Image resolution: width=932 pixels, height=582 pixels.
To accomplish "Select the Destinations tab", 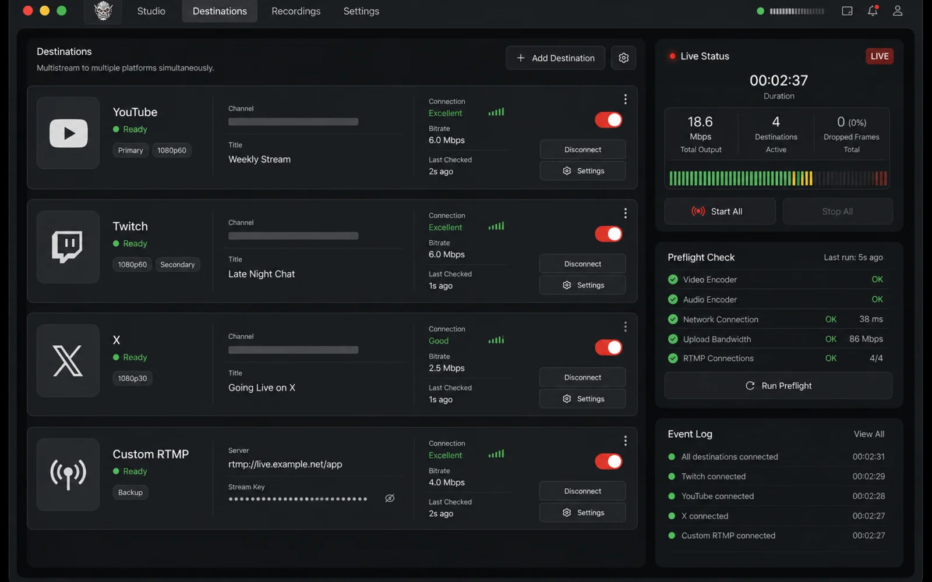I will click(220, 11).
